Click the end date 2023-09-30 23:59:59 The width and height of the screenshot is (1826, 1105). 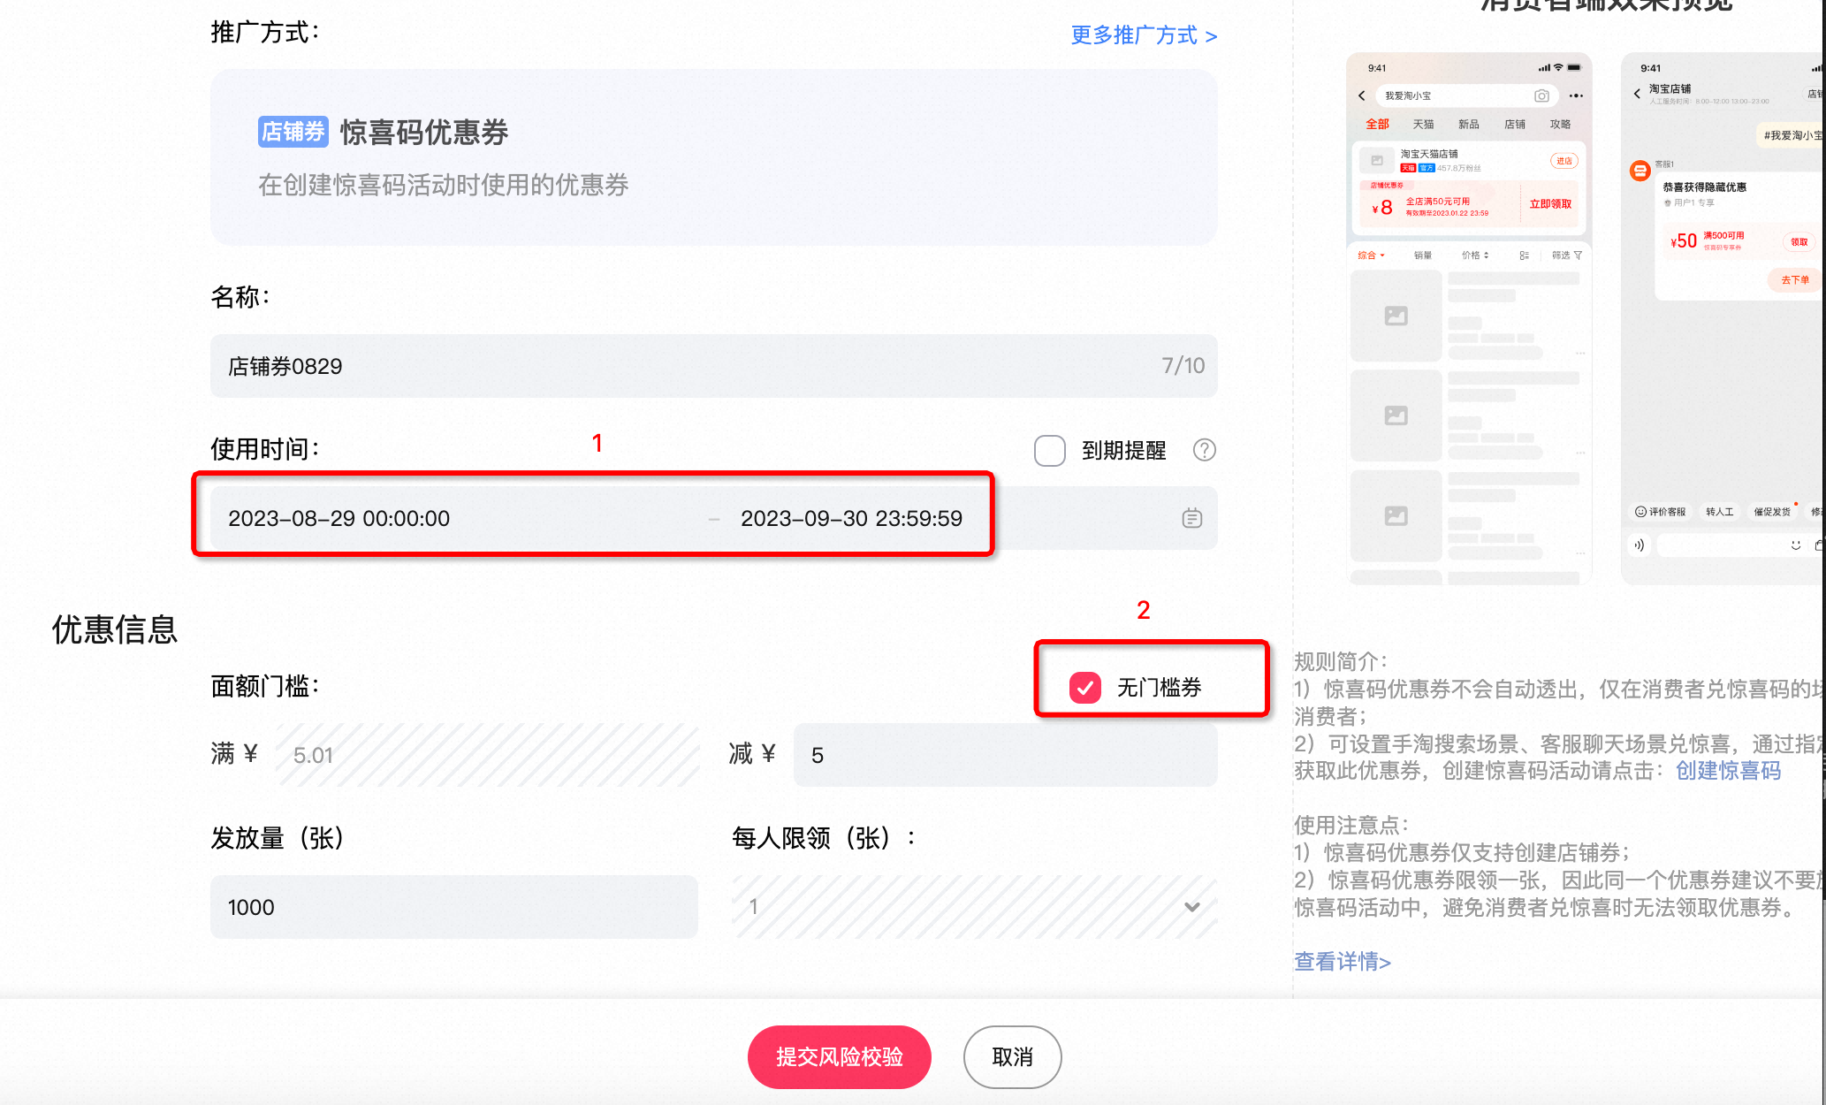[x=851, y=518]
